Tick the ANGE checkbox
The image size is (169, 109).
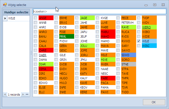click(36, 18)
